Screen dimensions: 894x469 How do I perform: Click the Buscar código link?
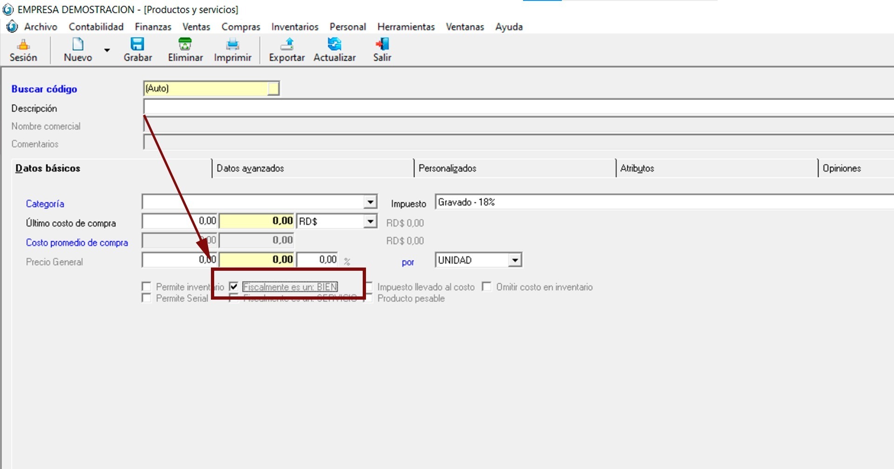click(44, 89)
